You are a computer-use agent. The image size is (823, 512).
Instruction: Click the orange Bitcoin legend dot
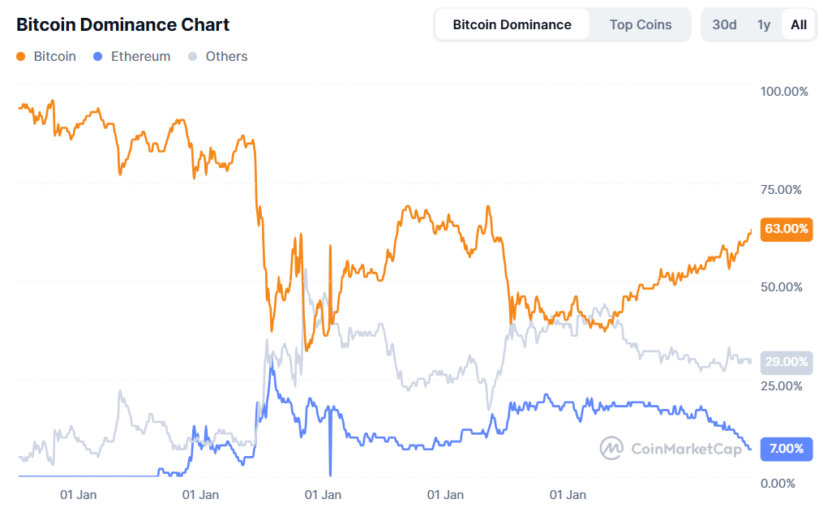tap(21, 57)
